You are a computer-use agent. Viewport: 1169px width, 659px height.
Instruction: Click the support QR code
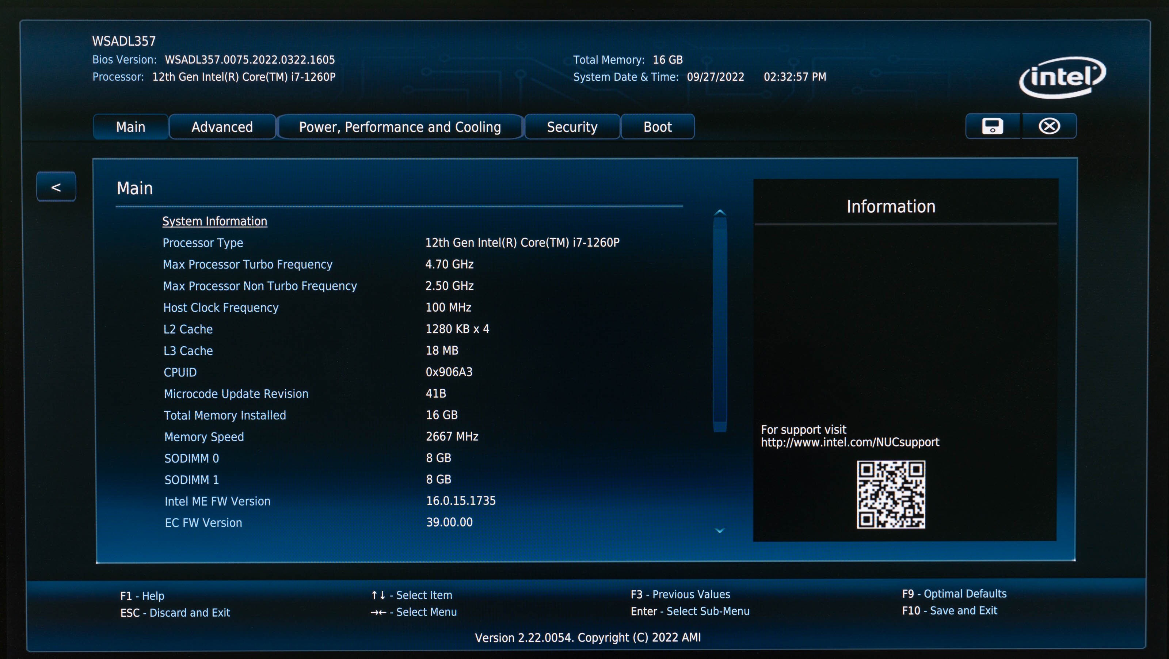point(891,494)
